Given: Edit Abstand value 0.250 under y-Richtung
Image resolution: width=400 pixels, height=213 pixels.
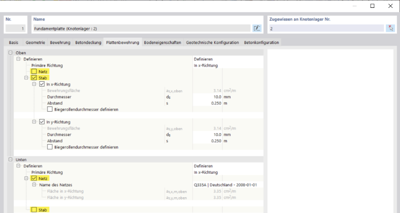Looking at the screenshot, I should pyautogui.click(x=207, y=141).
